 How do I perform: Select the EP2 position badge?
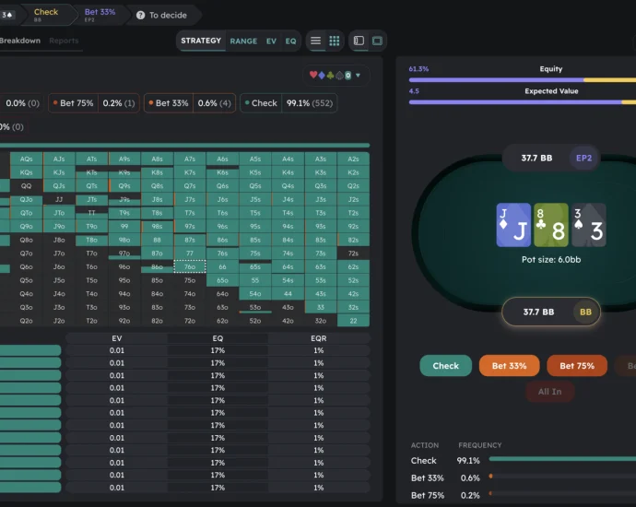pos(584,158)
